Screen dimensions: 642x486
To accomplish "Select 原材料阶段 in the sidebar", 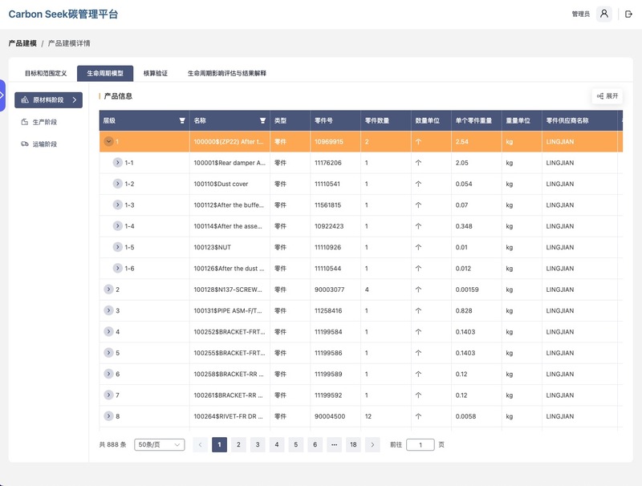I will point(48,99).
